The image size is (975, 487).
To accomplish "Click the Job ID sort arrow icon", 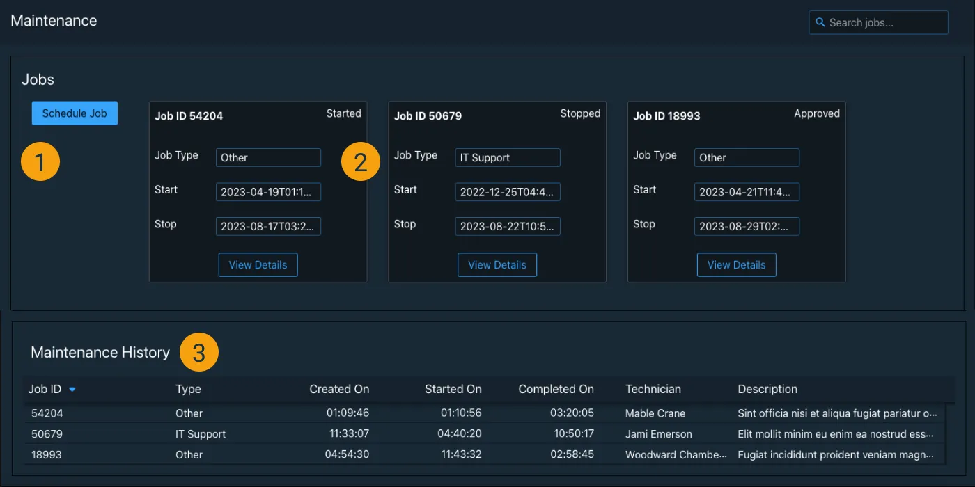I will click(72, 390).
